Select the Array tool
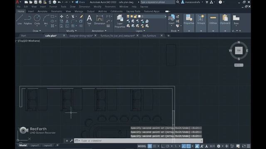This screenshot has width=266, height=149. pyautogui.click(x=73, y=26)
